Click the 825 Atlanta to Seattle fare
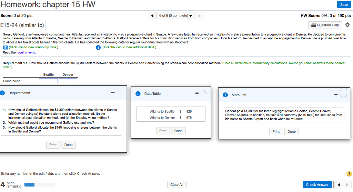Screen dimensions: 353x192 189,111
